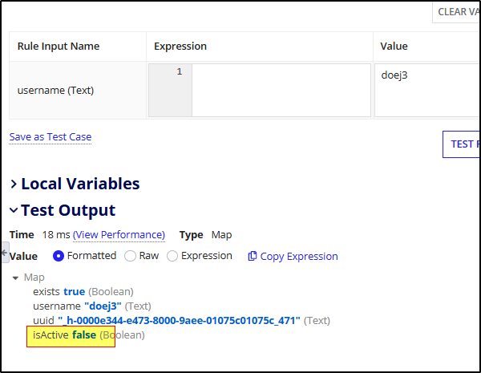This screenshot has height=373, width=481.
Task: Click the Value field containing doej3
Action: (x=427, y=90)
